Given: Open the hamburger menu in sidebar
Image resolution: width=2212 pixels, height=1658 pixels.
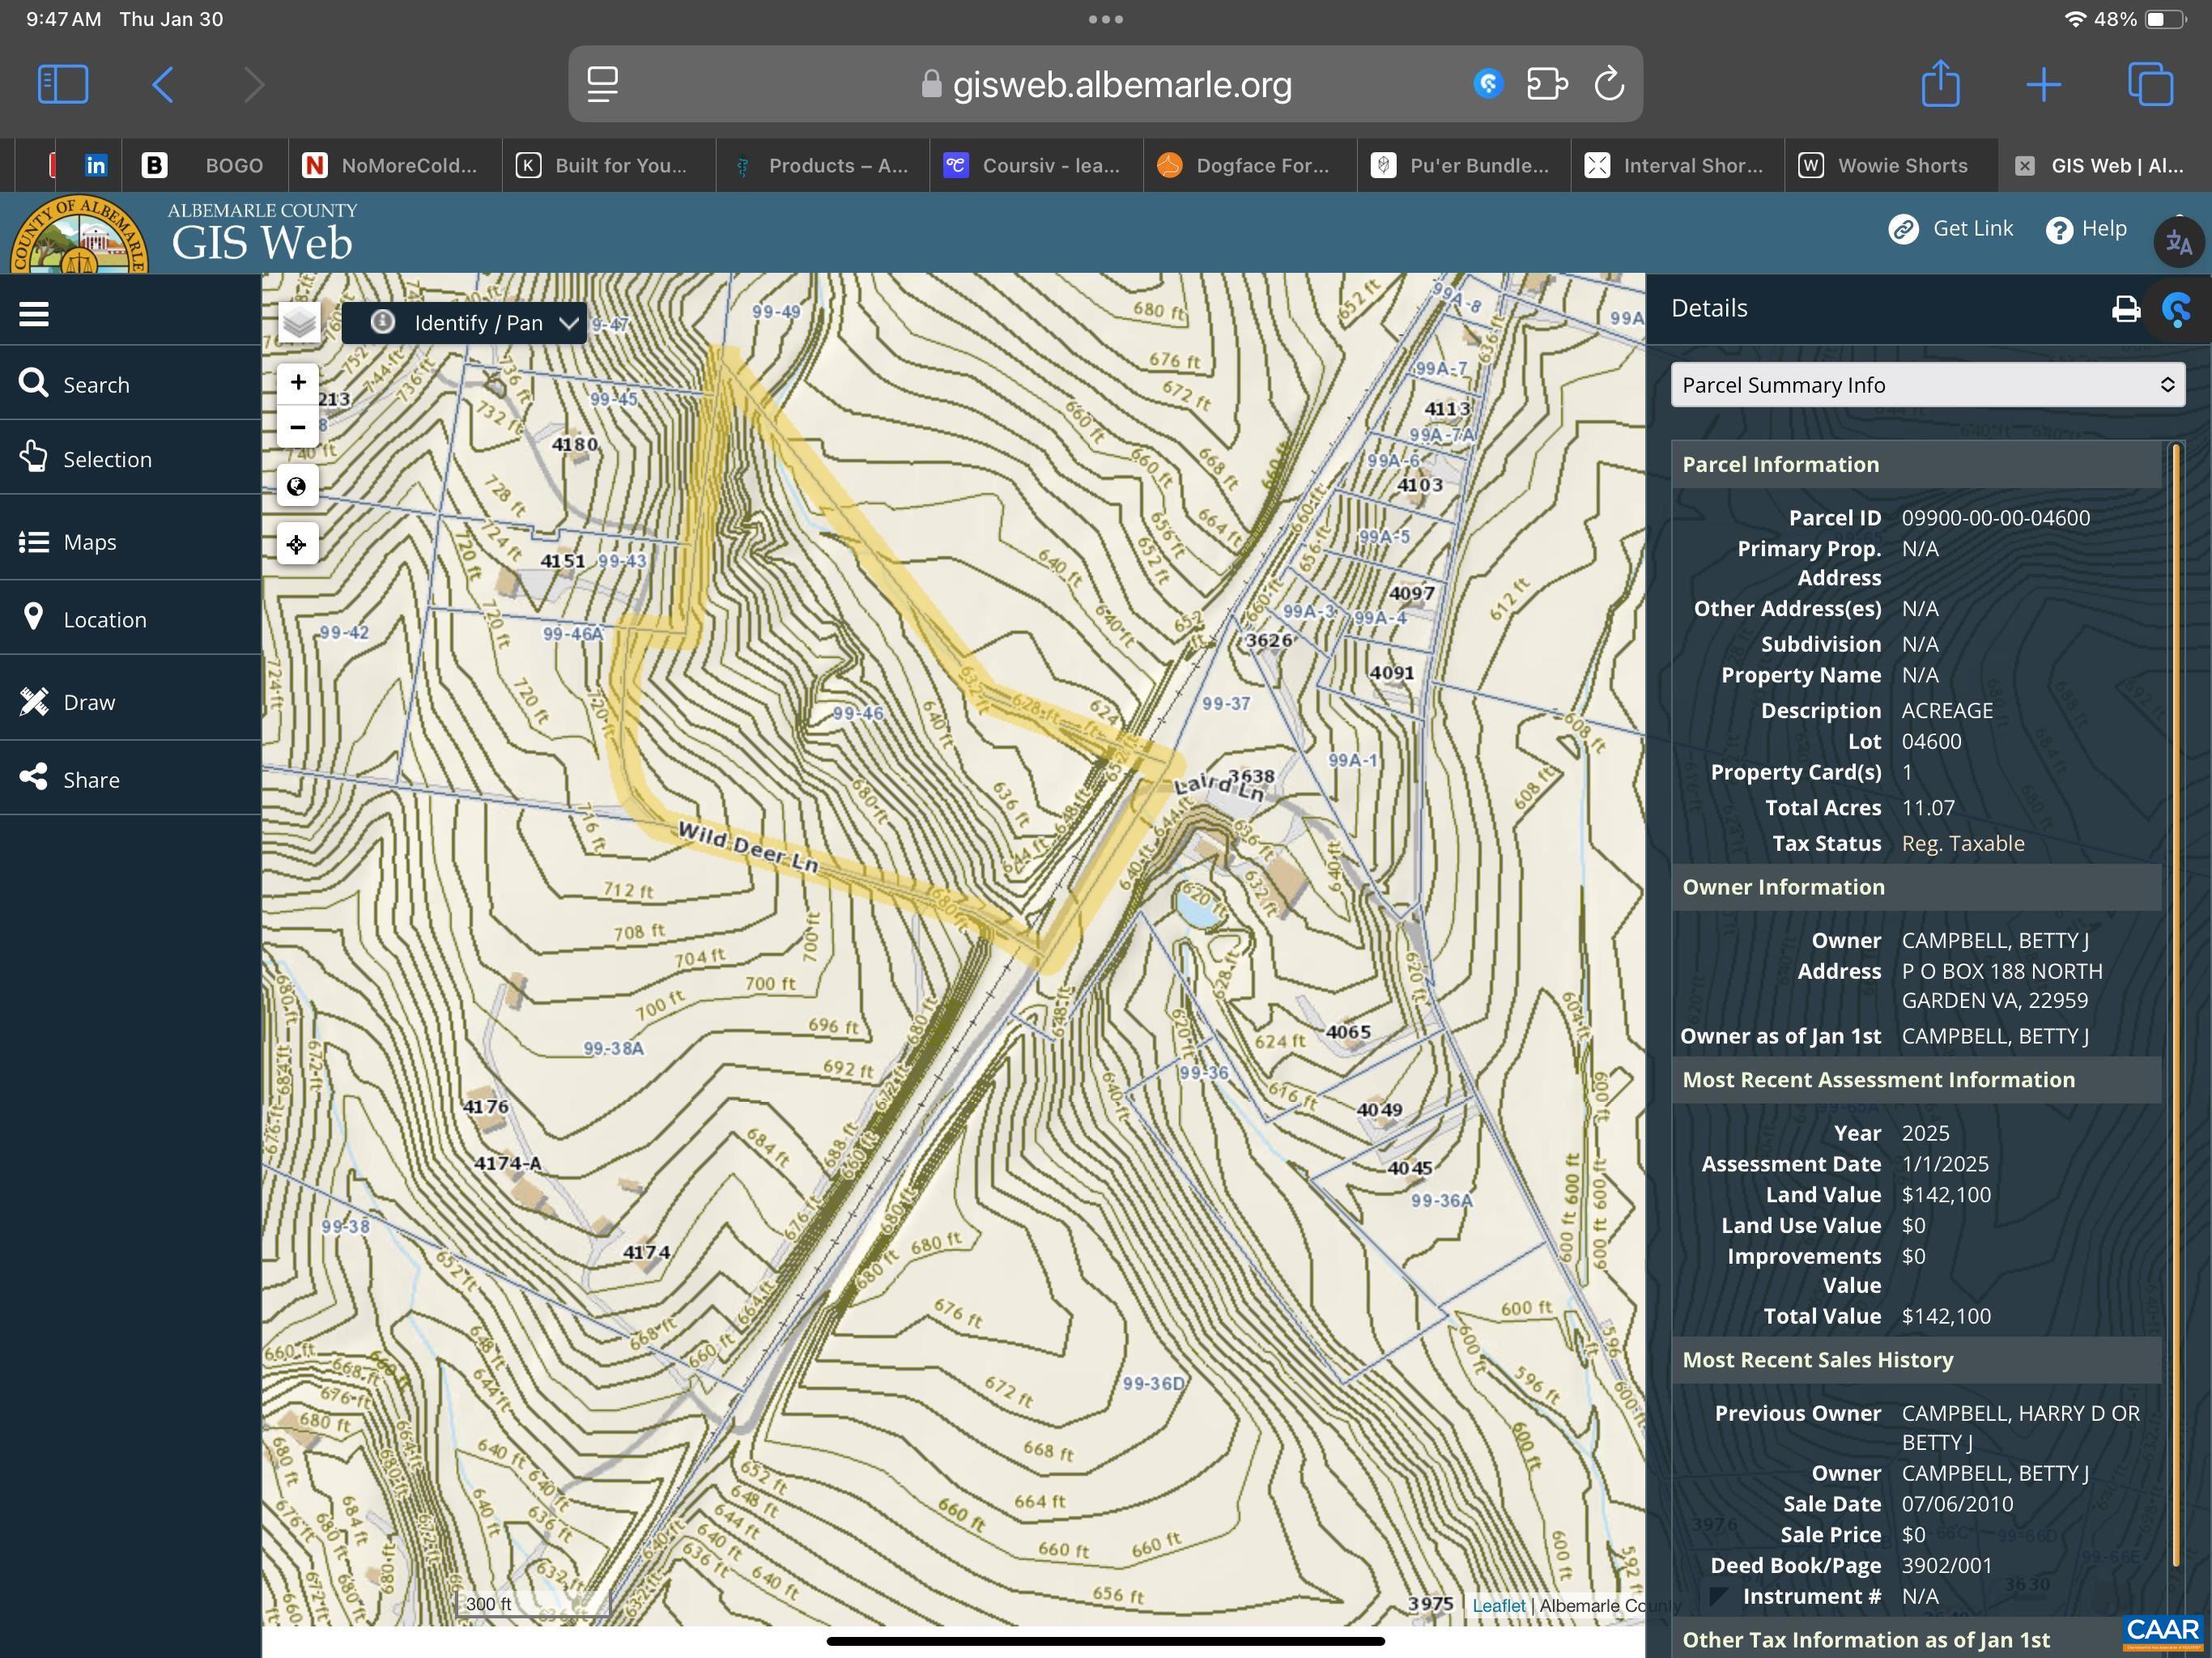Looking at the screenshot, I should click(x=34, y=314).
